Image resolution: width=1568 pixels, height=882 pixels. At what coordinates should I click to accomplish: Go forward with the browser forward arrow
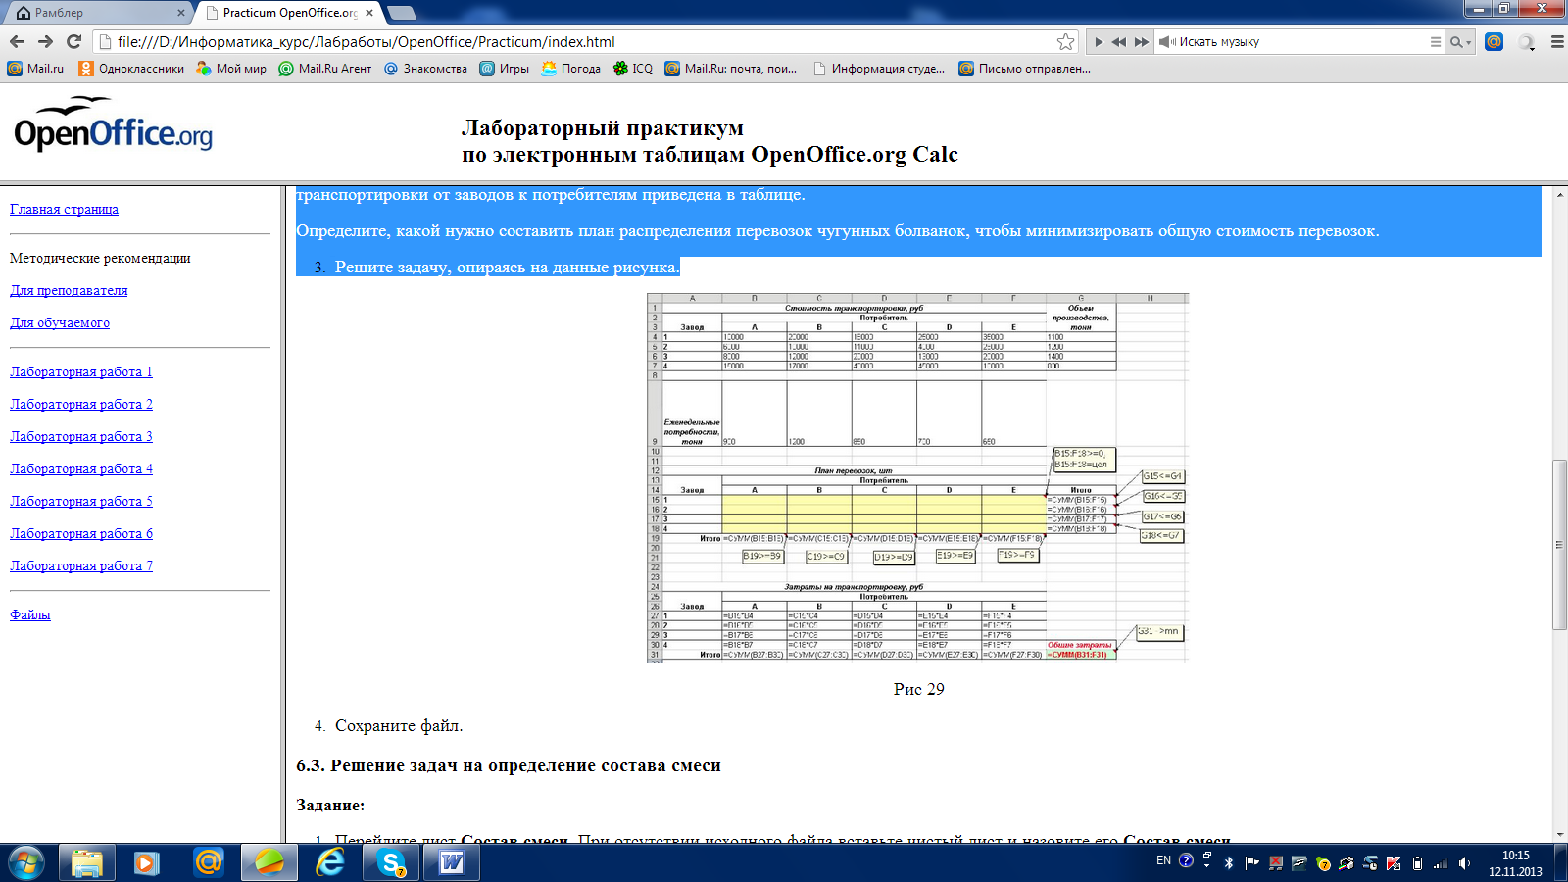[45, 41]
